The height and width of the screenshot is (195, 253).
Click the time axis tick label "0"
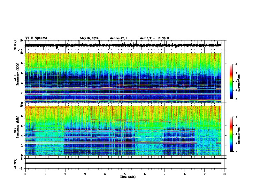[x=25, y=174]
